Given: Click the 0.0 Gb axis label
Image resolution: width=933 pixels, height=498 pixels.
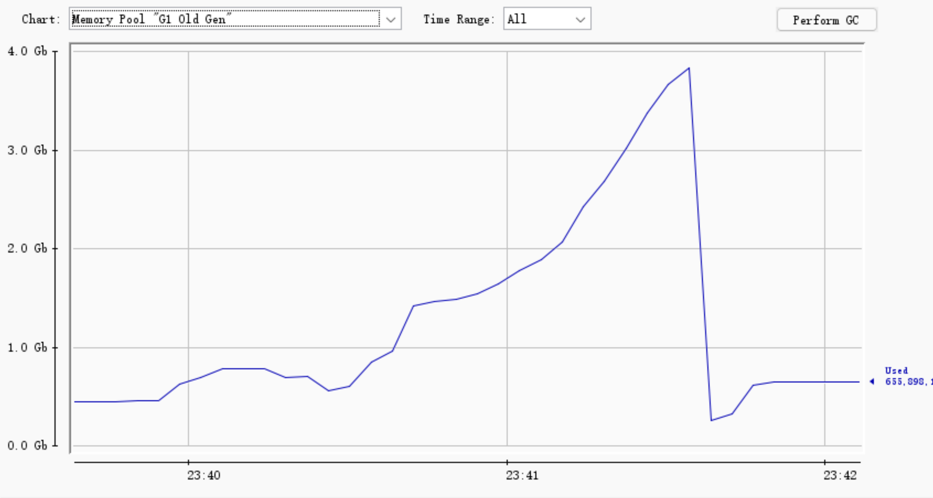Looking at the screenshot, I should (27, 446).
